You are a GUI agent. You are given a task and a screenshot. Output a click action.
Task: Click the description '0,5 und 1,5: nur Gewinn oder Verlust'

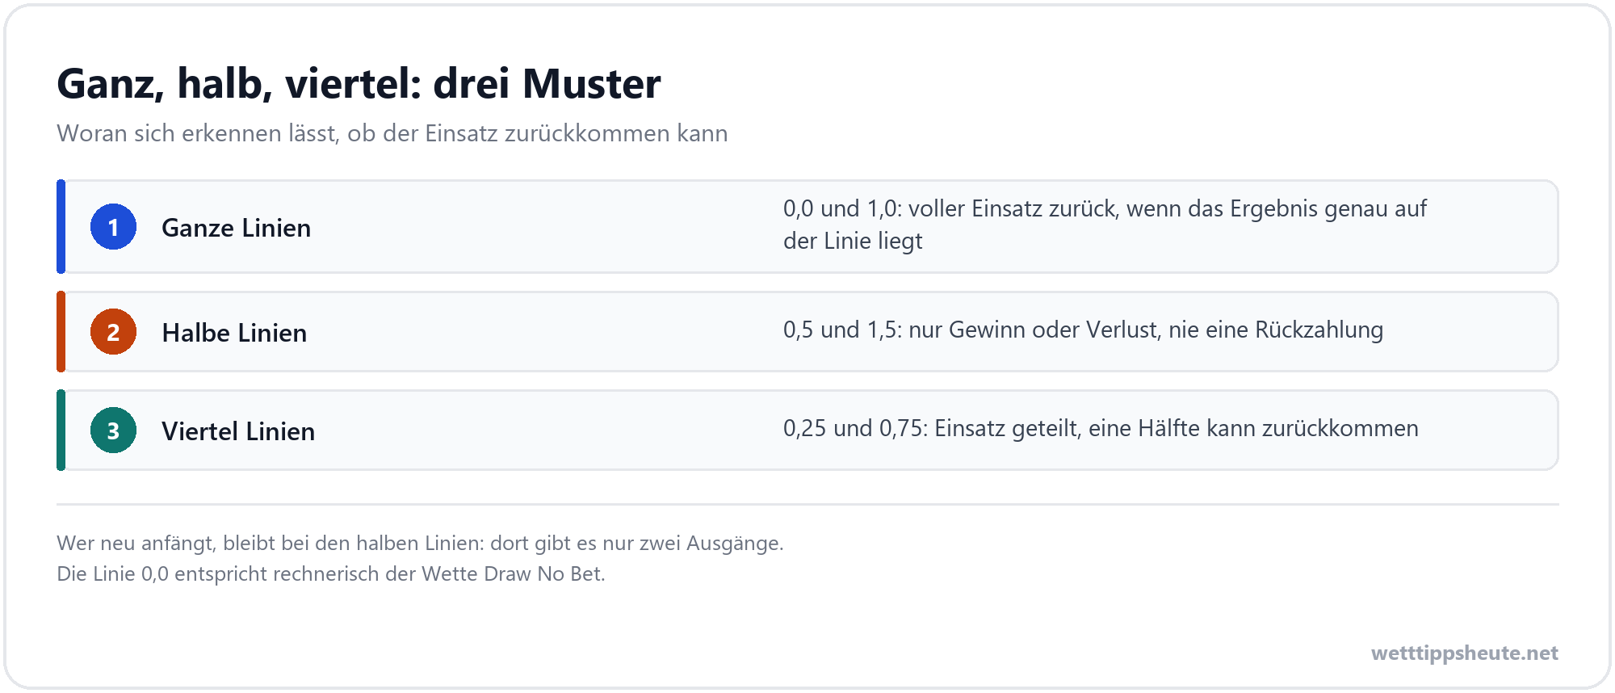point(1083,330)
